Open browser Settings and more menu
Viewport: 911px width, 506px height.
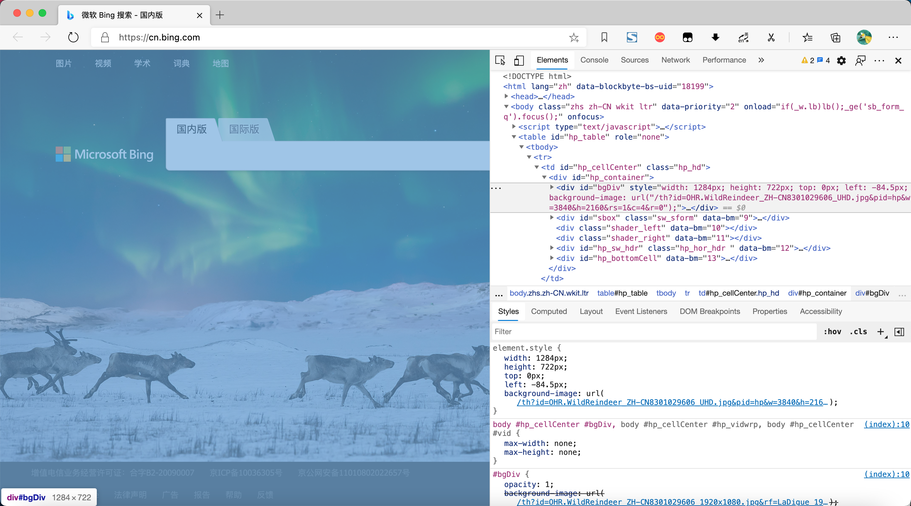coord(893,38)
